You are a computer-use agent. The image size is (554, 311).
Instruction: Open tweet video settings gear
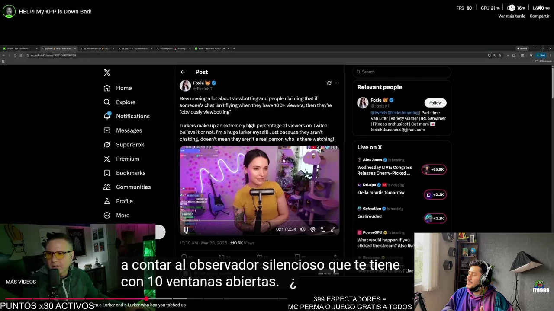point(313,229)
